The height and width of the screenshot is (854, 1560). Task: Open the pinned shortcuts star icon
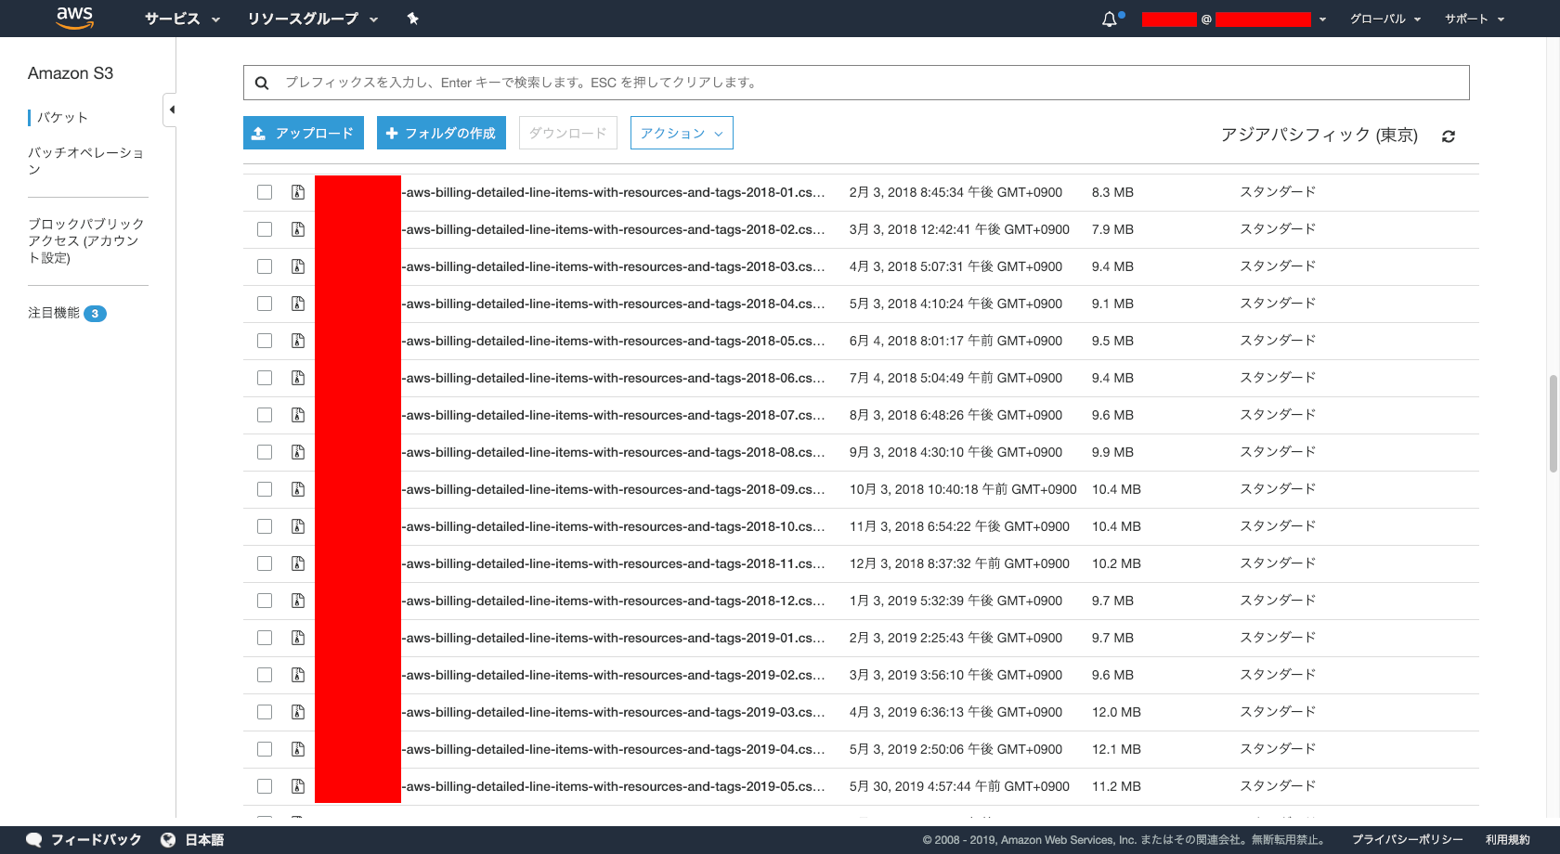point(412,18)
